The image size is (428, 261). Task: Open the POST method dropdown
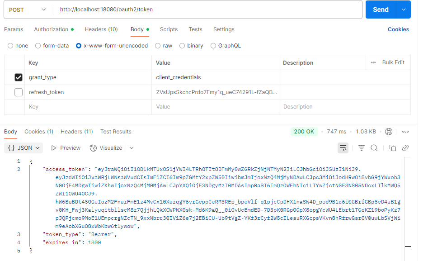27,9
